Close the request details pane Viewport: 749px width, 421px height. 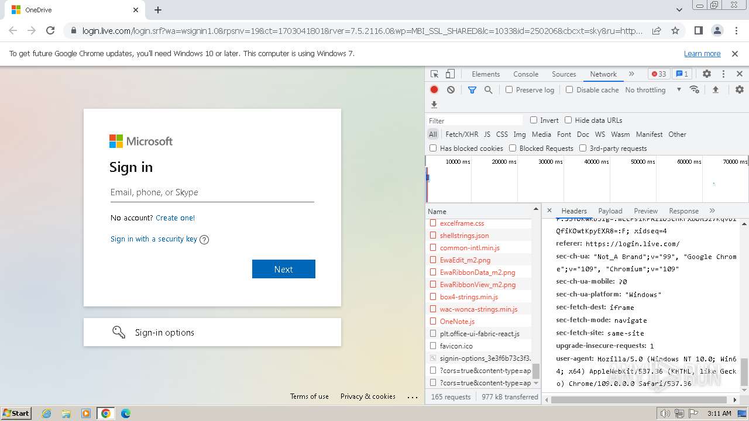[x=549, y=210]
